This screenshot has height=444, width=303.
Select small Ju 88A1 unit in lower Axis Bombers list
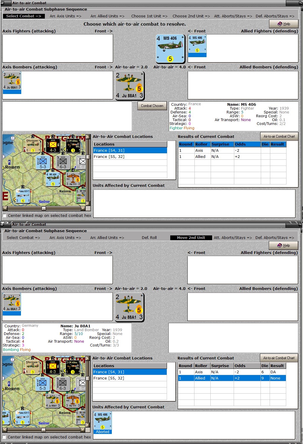click(x=12, y=304)
